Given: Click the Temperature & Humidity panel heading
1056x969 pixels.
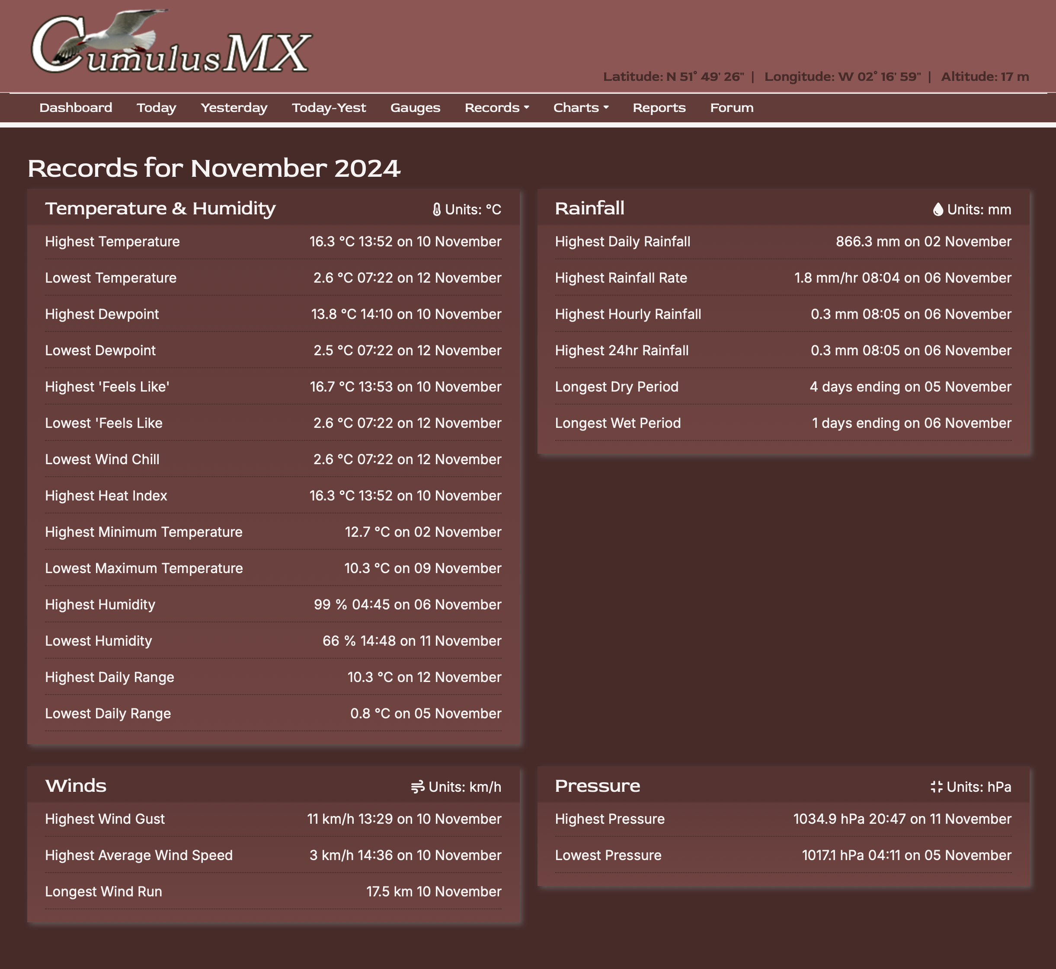Looking at the screenshot, I should 160,209.
